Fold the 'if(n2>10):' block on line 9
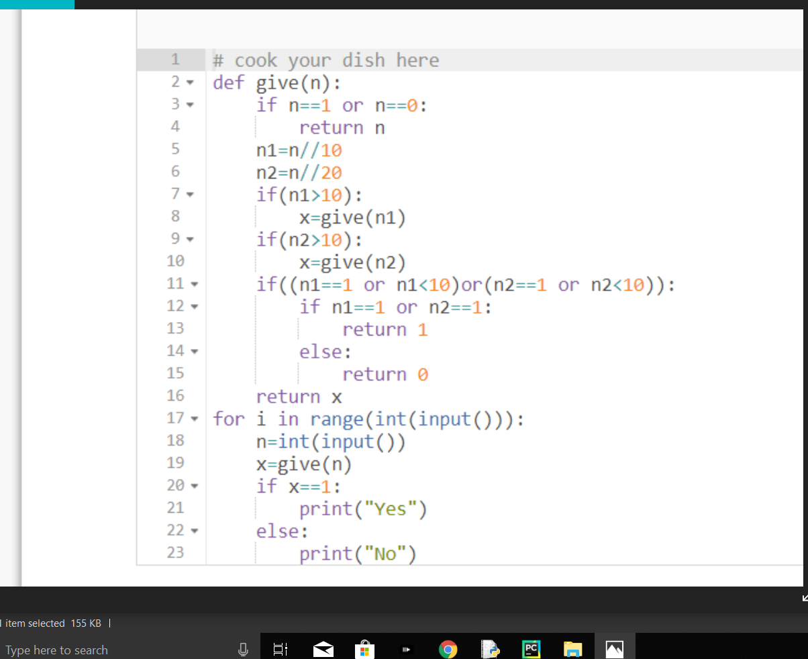This screenshot has height=659, width=808. [x=190, y=240]
